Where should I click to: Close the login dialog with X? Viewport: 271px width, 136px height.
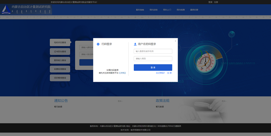(176, 41)
